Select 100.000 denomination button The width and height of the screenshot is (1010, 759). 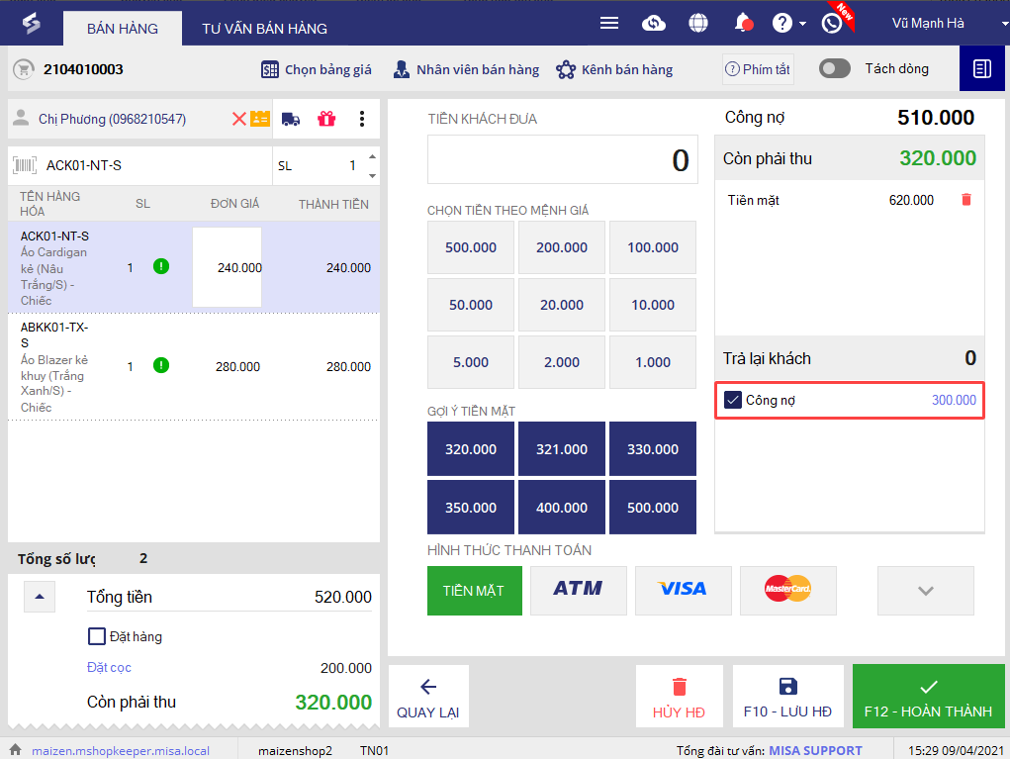(x=653, y=247)
